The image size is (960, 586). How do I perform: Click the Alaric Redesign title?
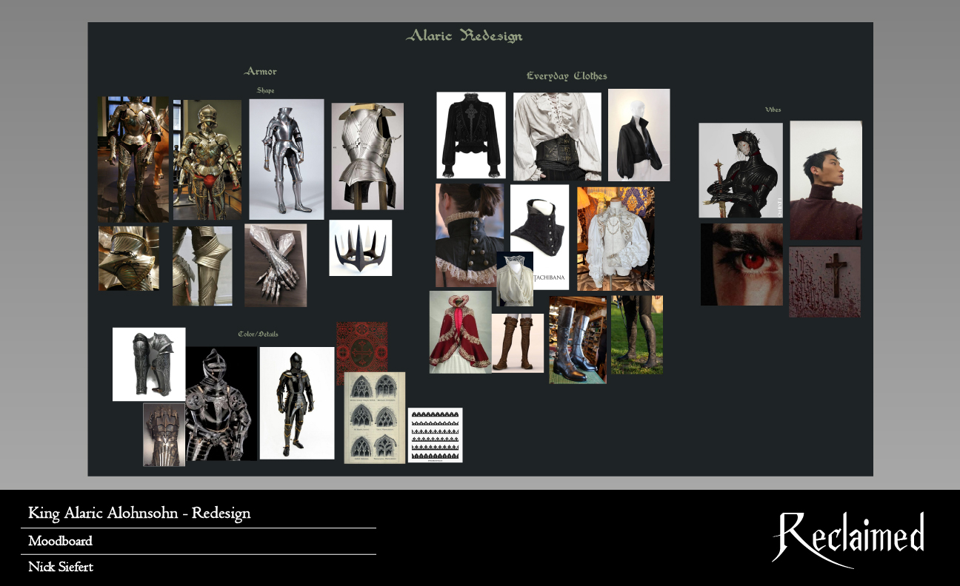click(x=464, y=36)
